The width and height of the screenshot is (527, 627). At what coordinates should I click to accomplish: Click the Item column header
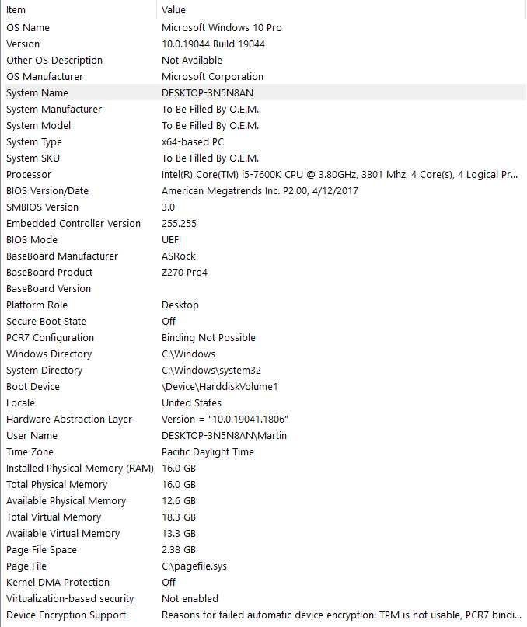coord(79,9)
